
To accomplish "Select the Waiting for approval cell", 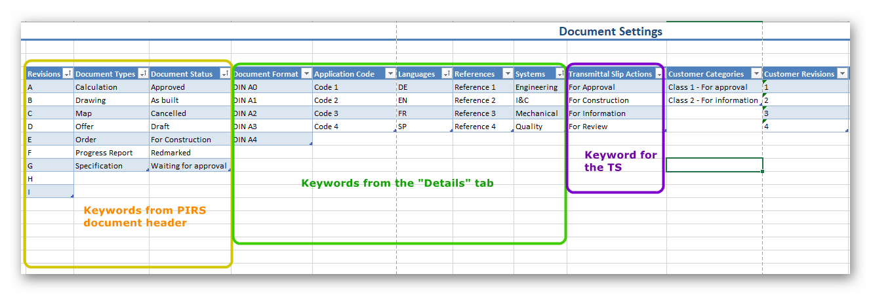I will pos(190,166).
